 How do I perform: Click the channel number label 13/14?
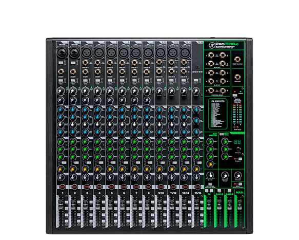185,193
